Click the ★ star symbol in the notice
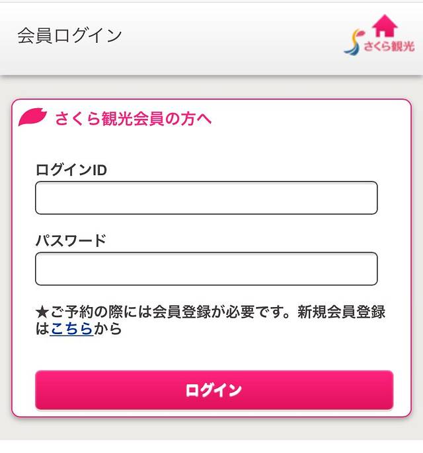 point(42,312)
